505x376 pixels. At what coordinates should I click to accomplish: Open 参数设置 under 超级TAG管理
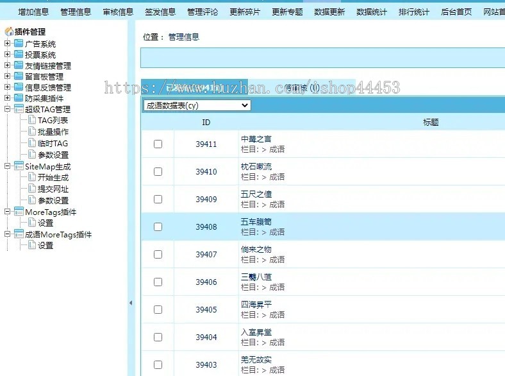click(53, 155)
